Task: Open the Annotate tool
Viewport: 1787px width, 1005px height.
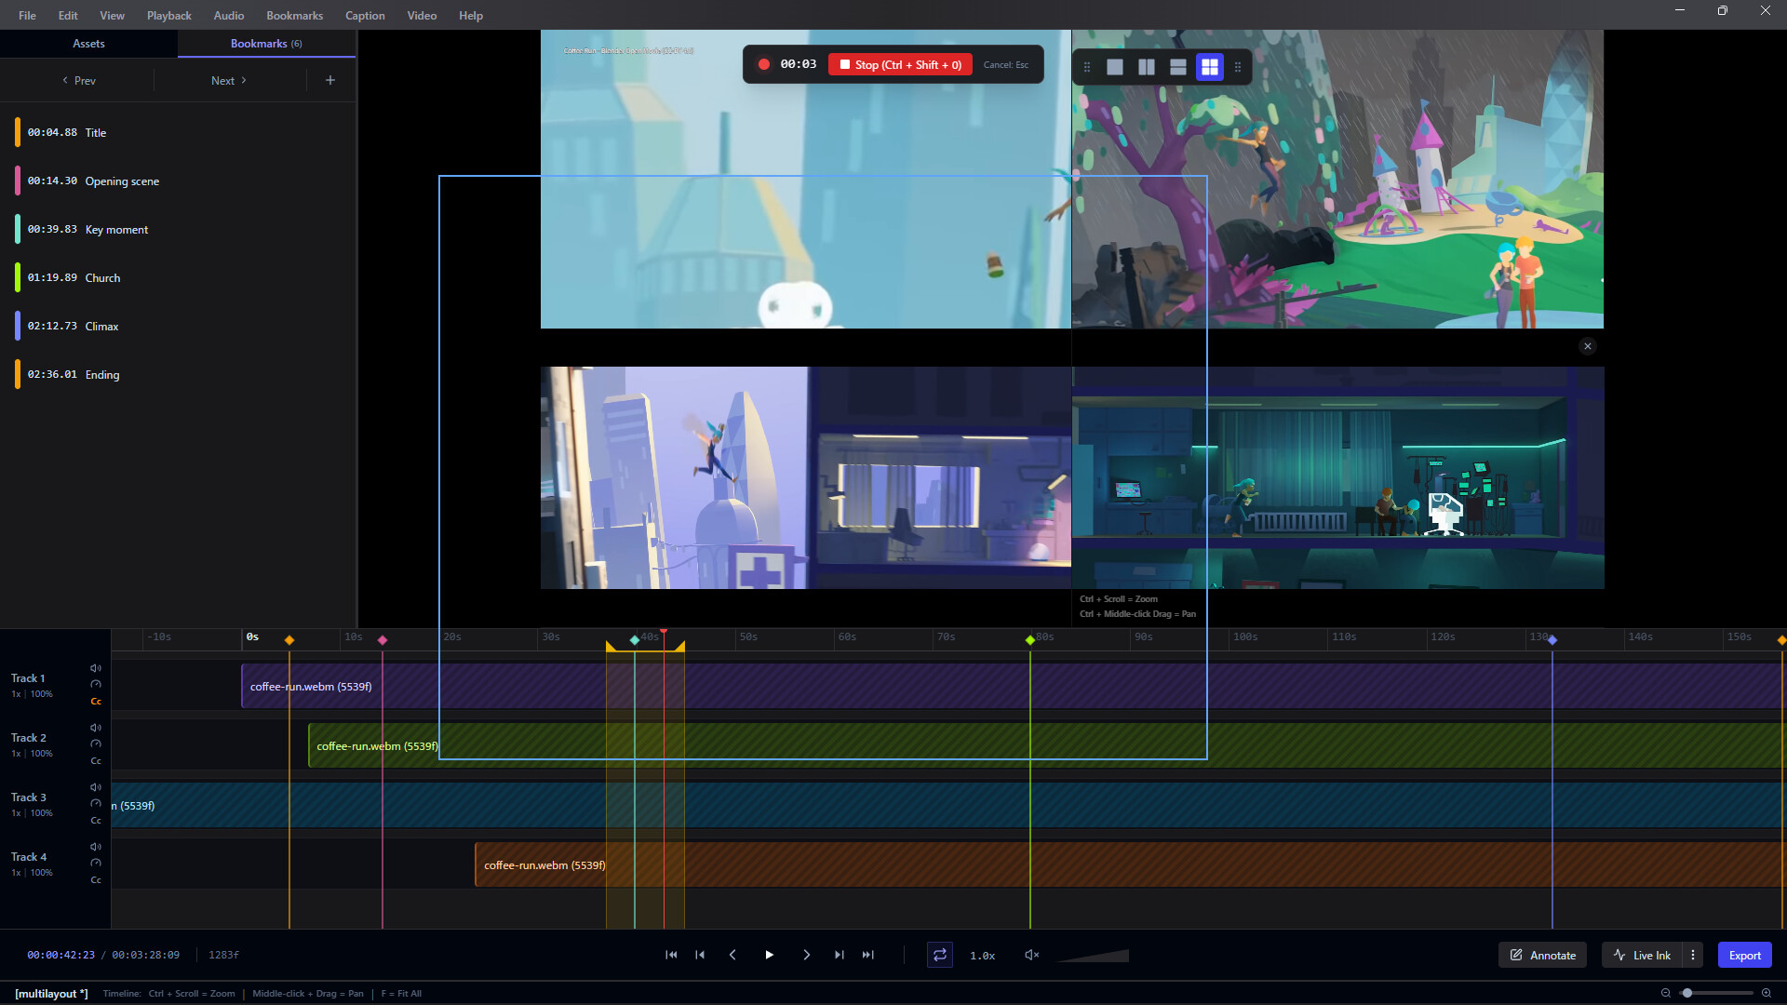Action: pos(1541,954)
